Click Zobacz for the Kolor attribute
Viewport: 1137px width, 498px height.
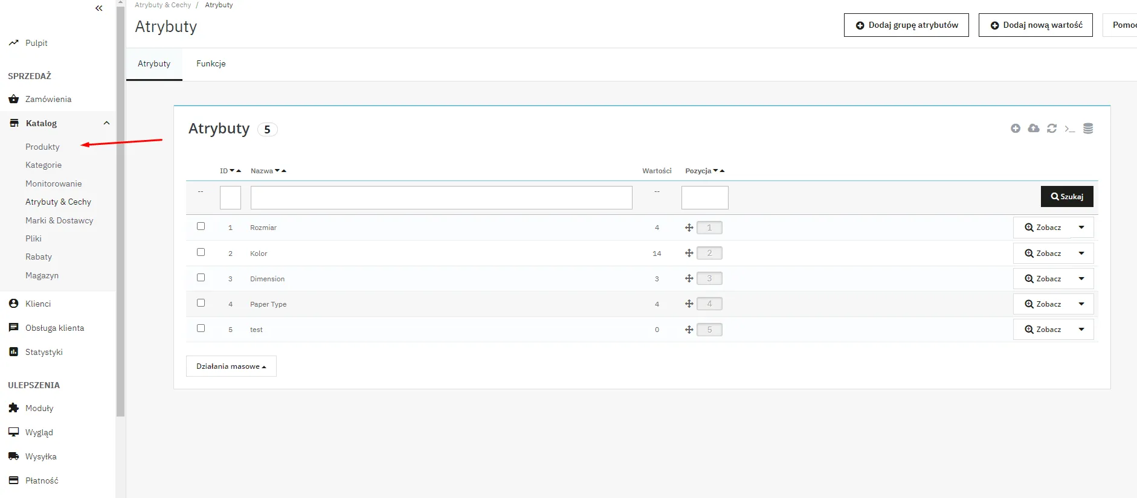point(1043,254)
